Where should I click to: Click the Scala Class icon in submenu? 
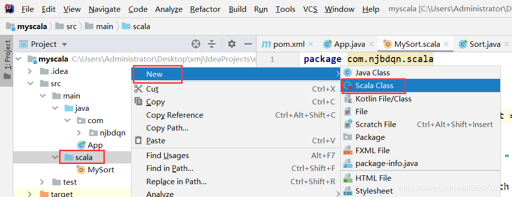point(349,86)
